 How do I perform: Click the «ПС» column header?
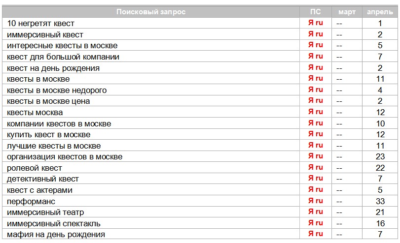316,12
